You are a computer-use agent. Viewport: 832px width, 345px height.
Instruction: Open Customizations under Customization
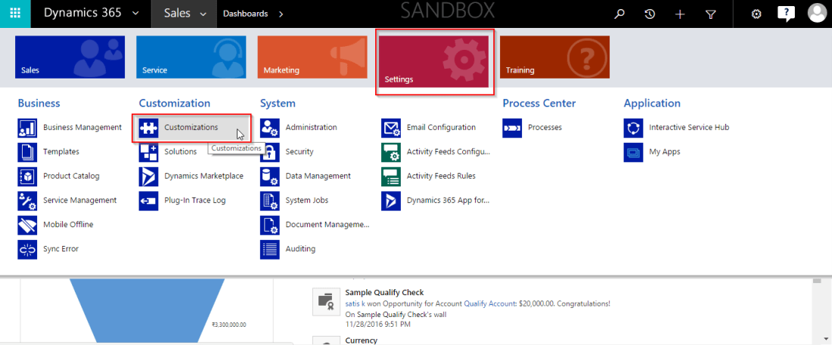(191, 128)
